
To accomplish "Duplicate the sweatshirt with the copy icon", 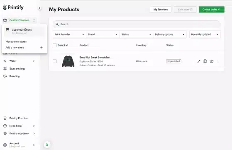I will 205,61.
